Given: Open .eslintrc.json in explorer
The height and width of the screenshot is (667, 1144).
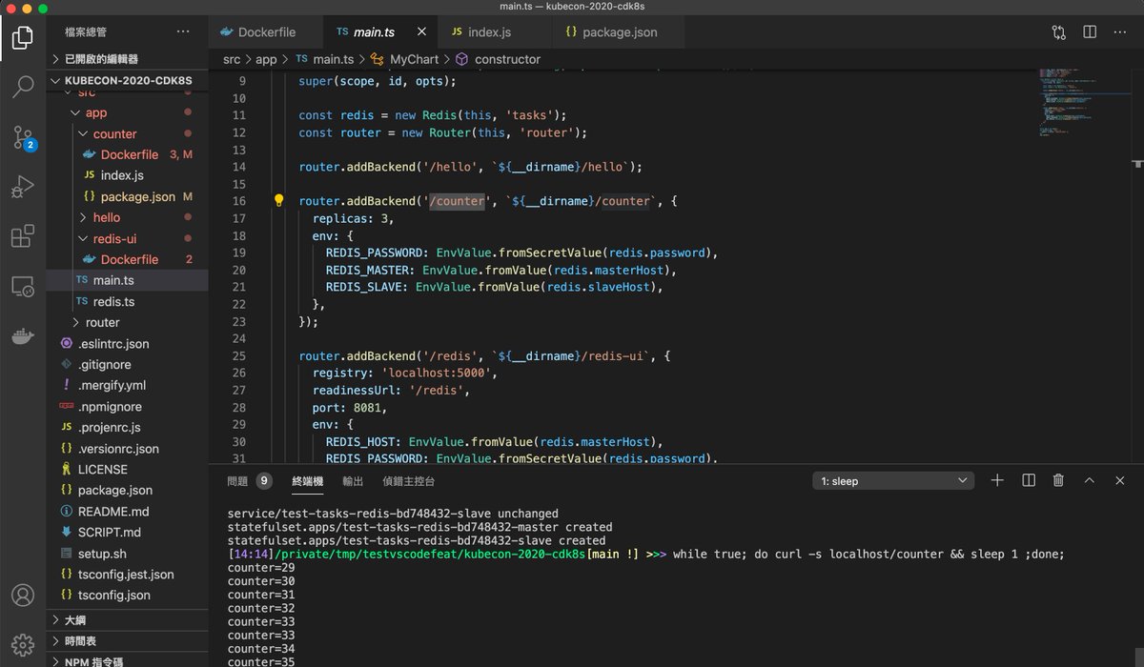Looking at the screenshot, I should click(x=127, y=343).
